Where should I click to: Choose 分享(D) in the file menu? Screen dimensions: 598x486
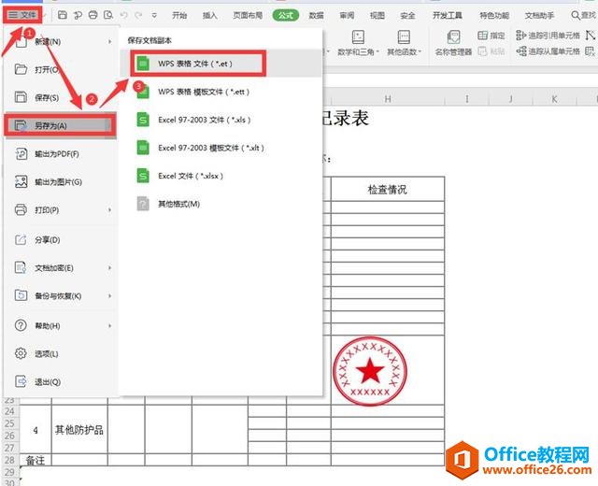click(x=60, y=240)
